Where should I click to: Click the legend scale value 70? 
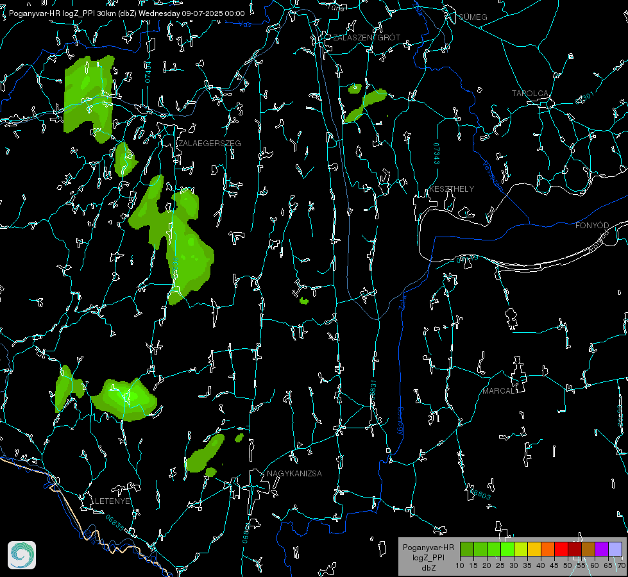click(621, 565)
